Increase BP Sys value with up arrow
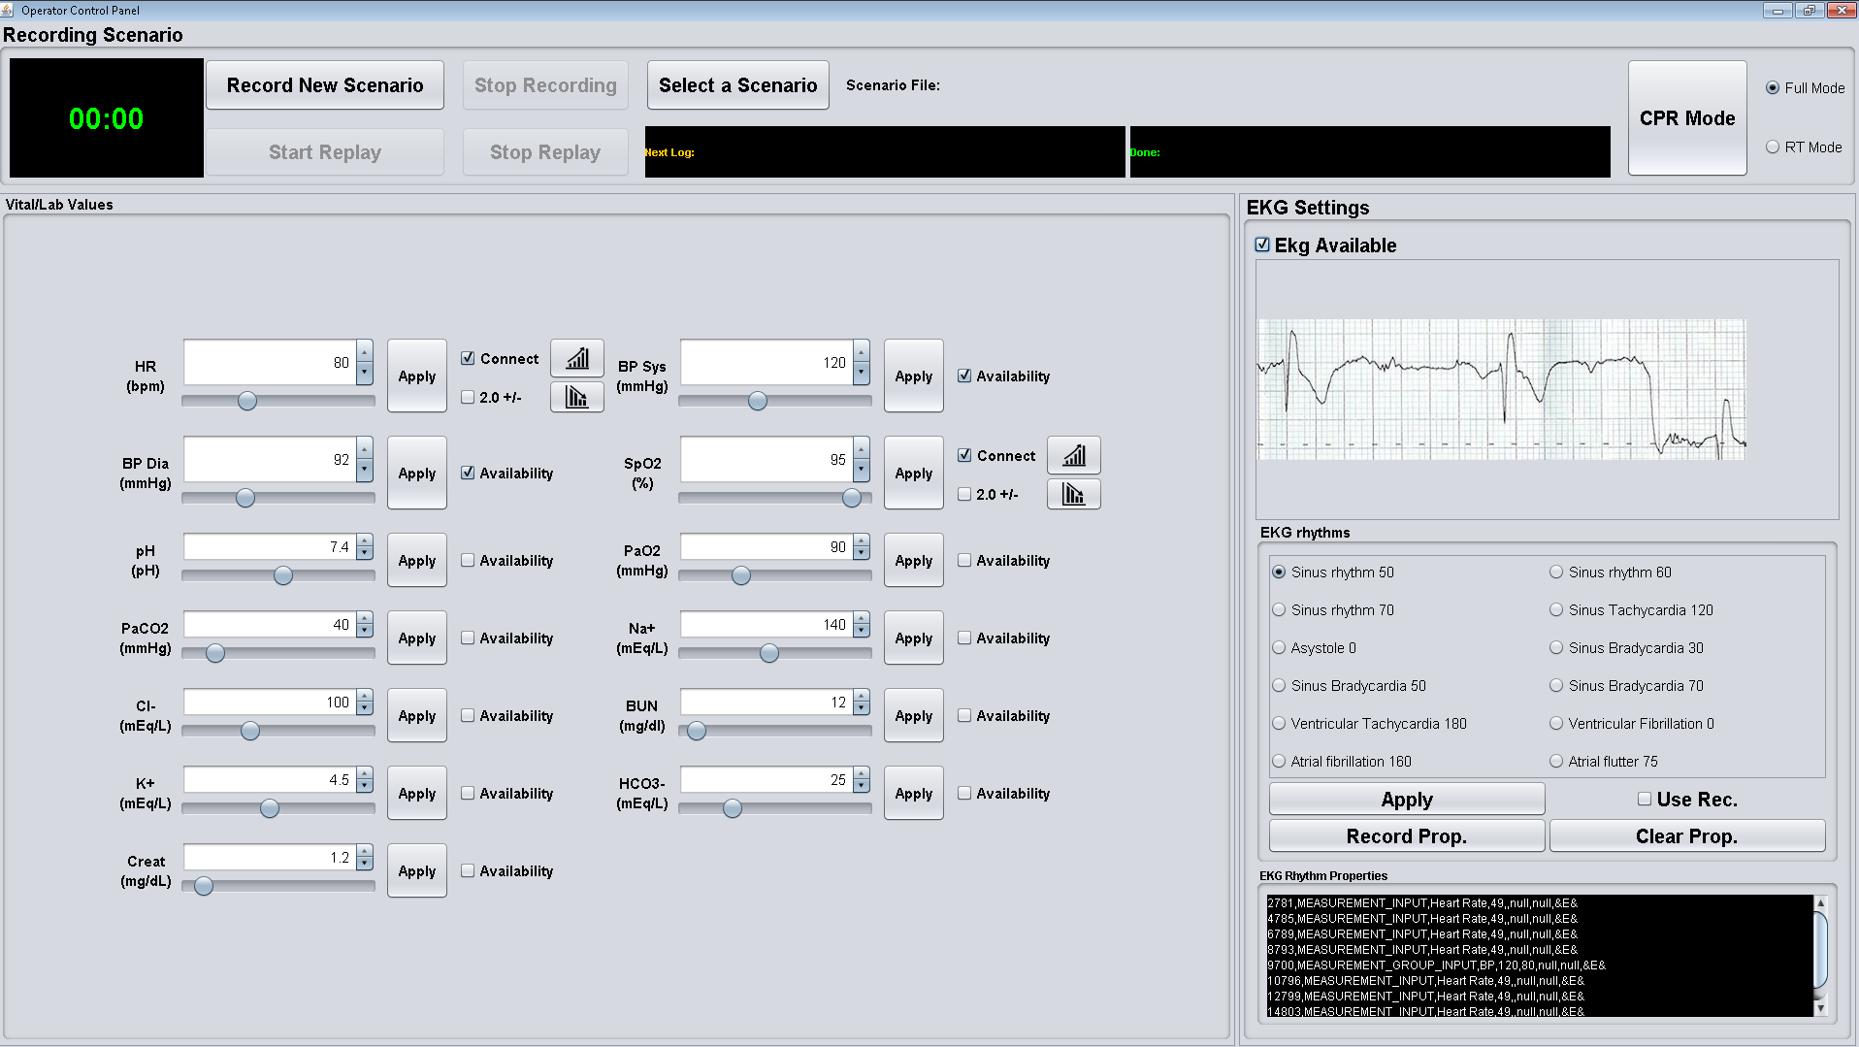This screenshot has width=1859, height=1047. tap(862, 351)
